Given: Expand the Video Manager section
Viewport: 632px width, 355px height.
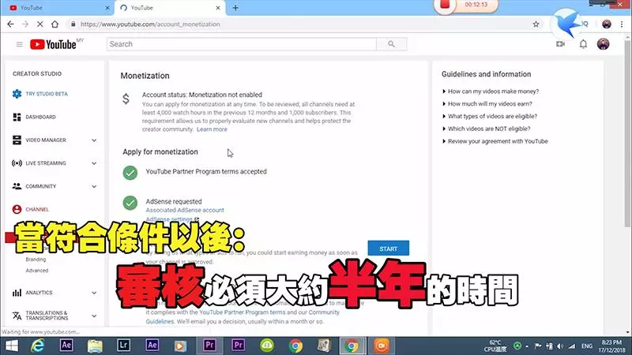Looking at the screenshot, I should tap(94, 140).
